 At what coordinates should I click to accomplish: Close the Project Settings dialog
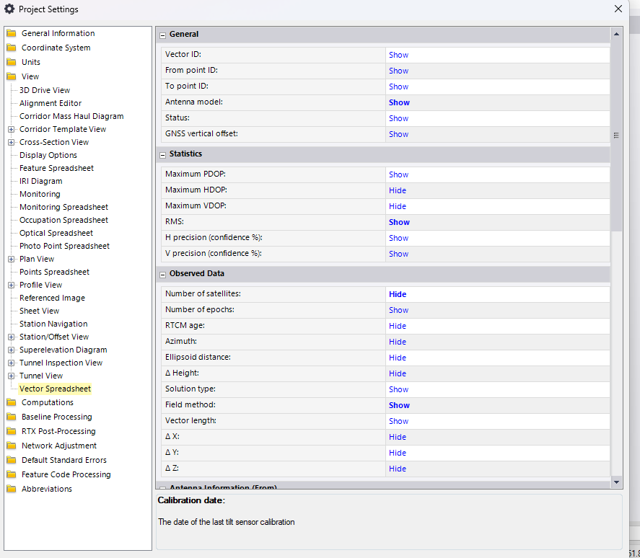(618, 9)
